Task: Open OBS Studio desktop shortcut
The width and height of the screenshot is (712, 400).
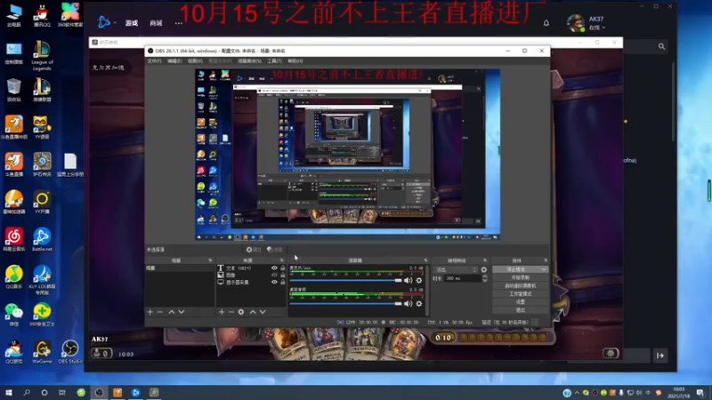Action: (x=70, y=351)
